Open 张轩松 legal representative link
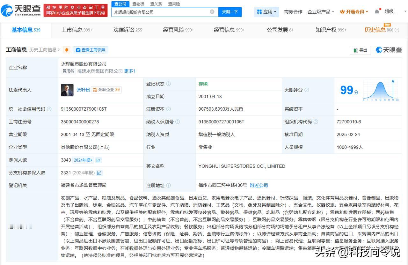408x265 pixels. (83, 90)
